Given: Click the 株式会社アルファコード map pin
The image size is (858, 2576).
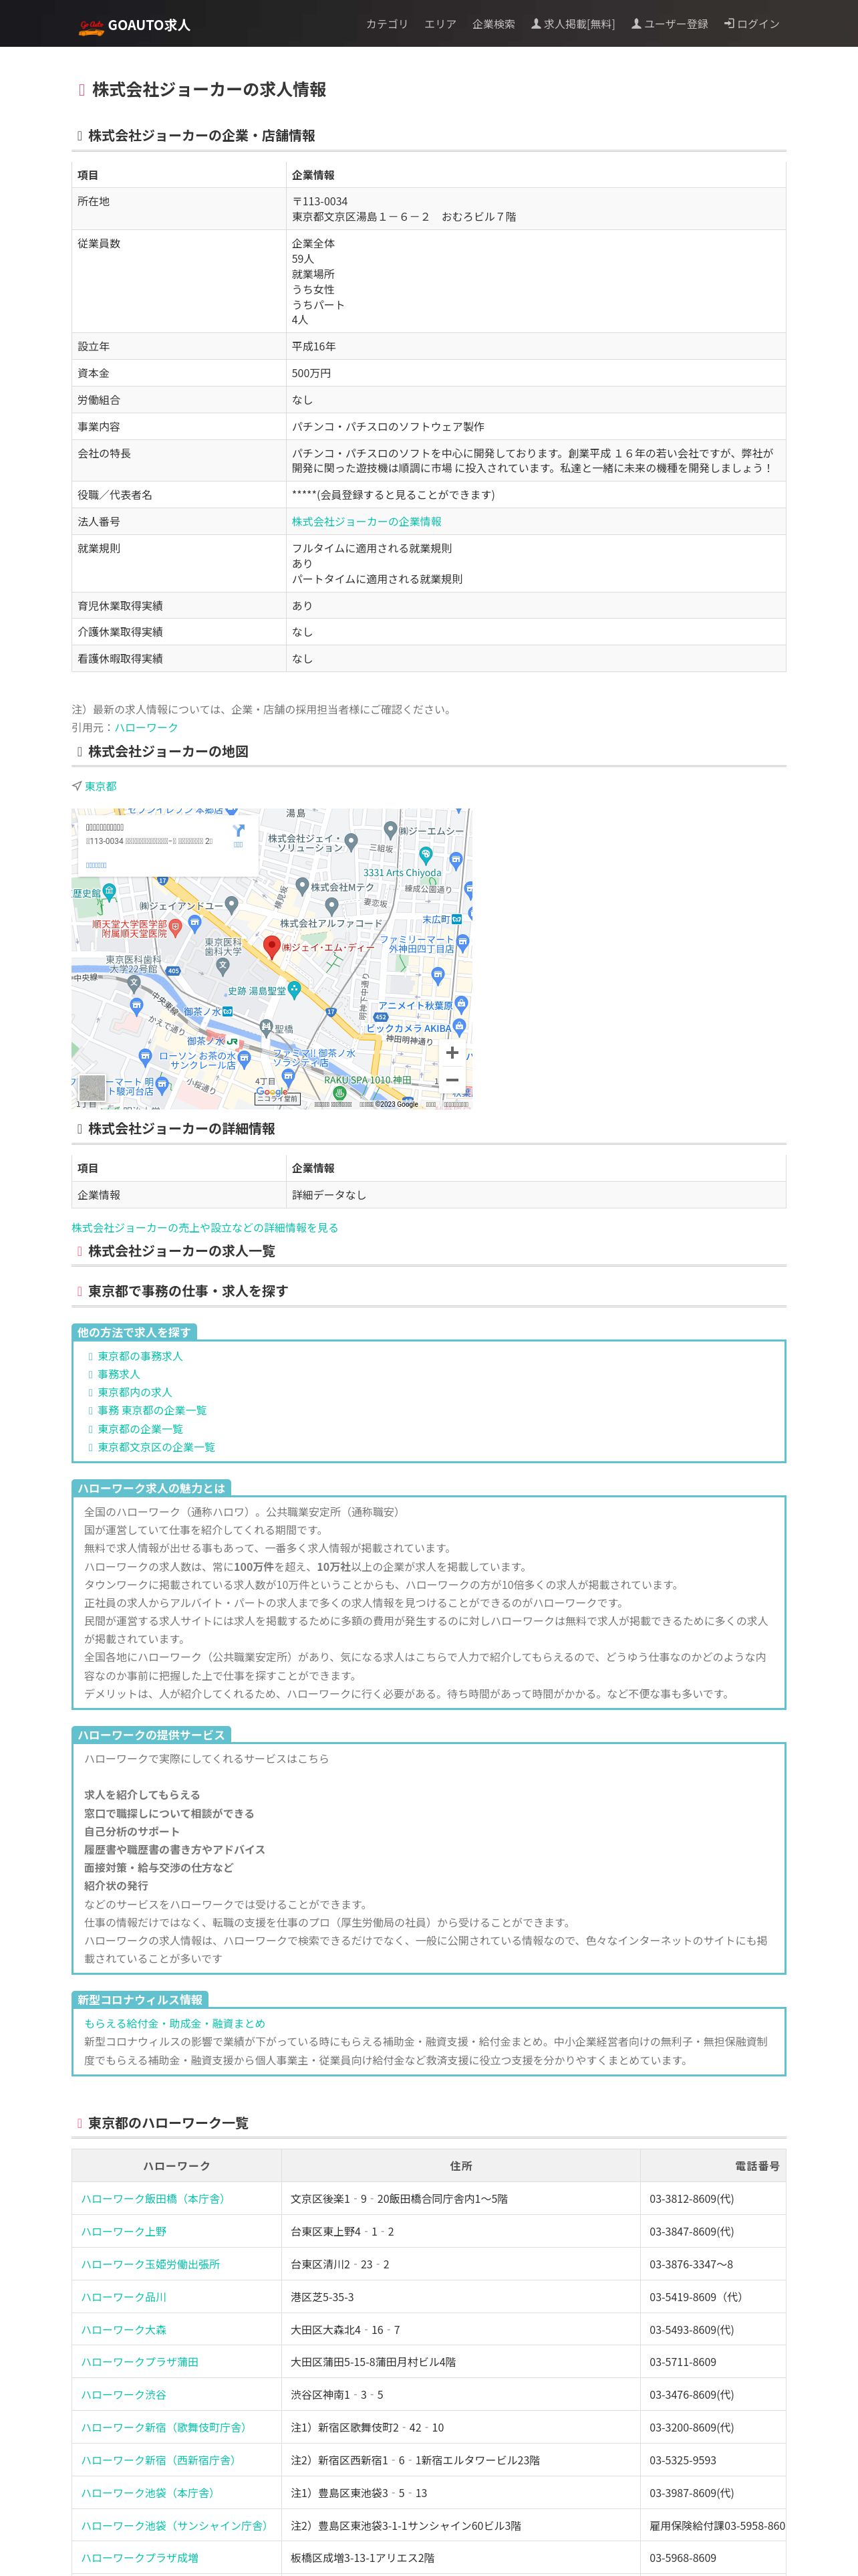Looking at the screenshot, I should (331, 906).
